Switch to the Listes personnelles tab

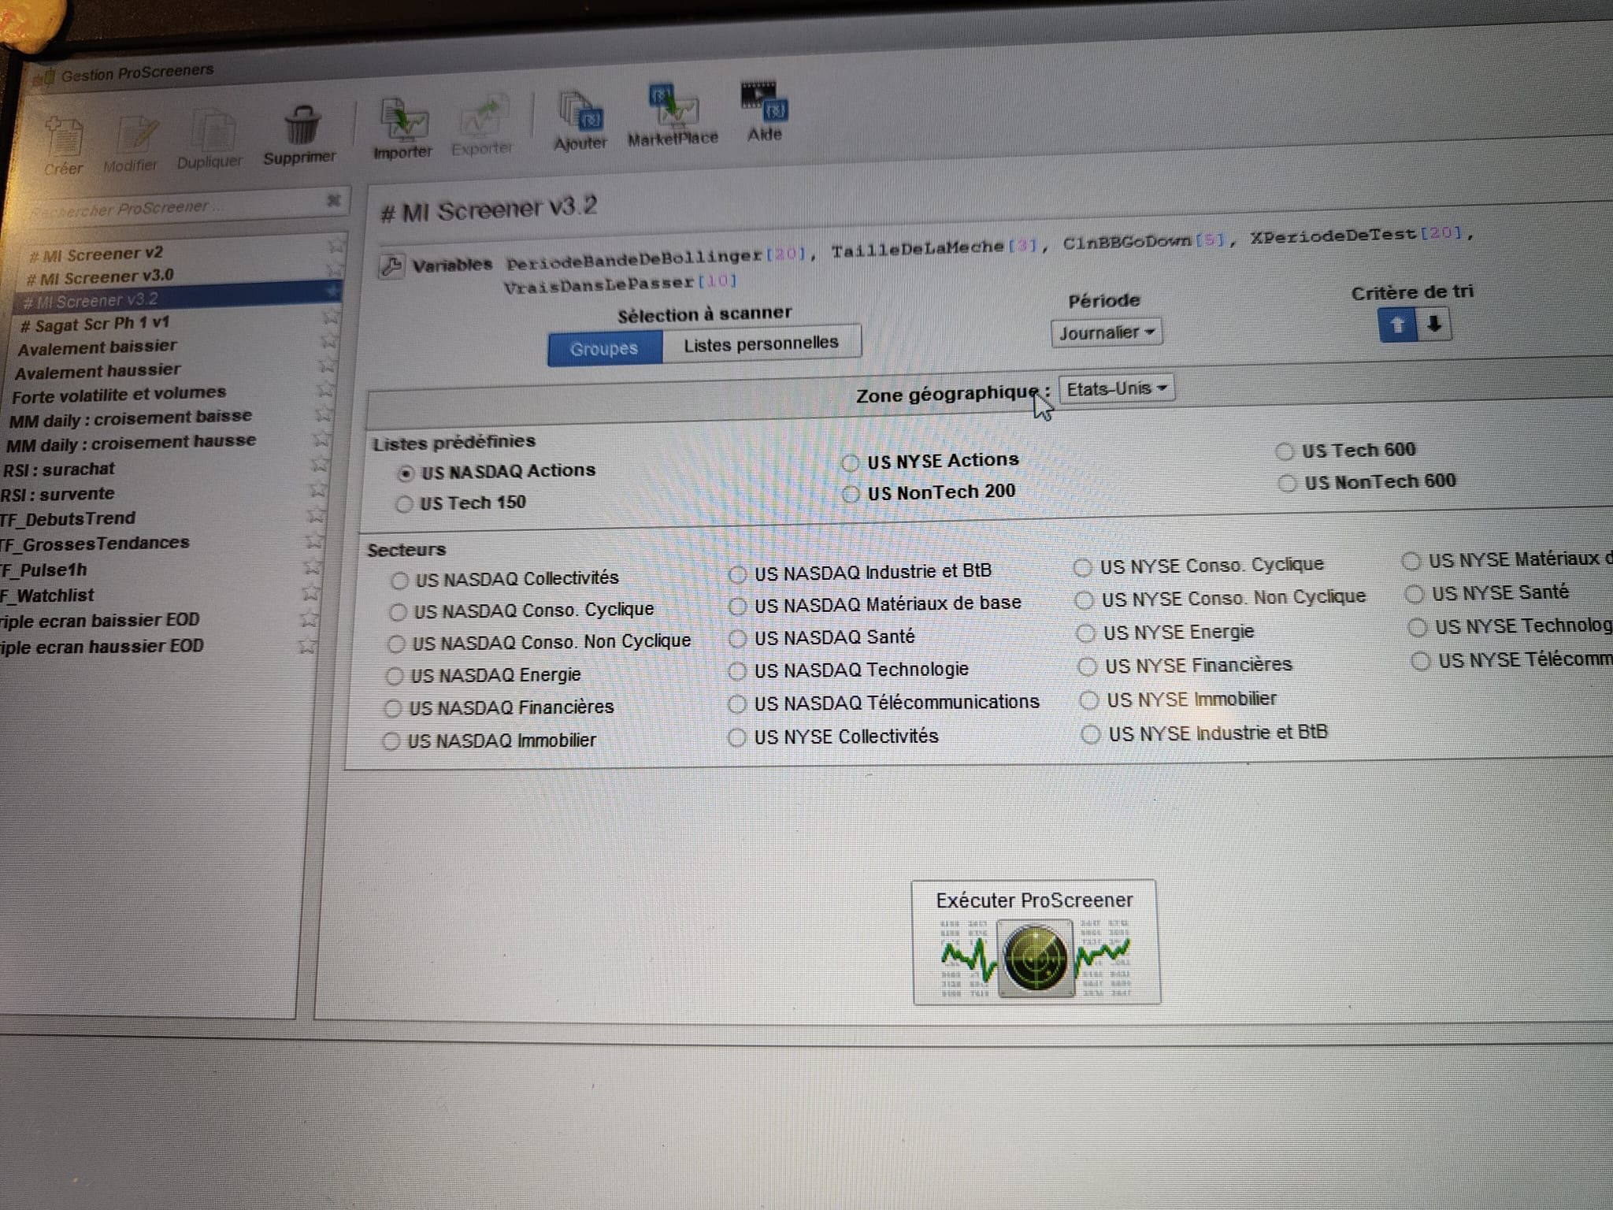point(760,343)
